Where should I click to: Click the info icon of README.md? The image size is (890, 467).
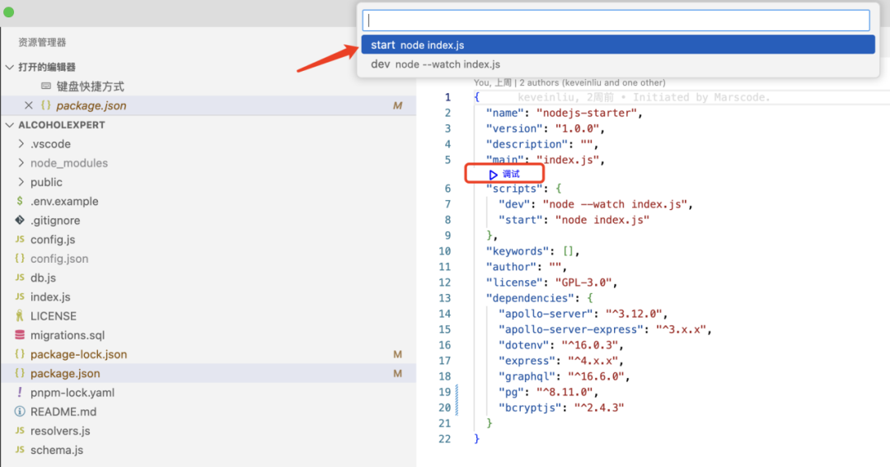20,412
